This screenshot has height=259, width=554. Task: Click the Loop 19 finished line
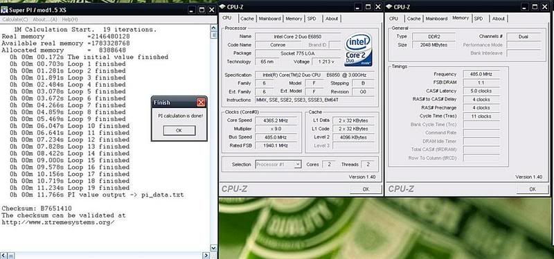[70, 188]
